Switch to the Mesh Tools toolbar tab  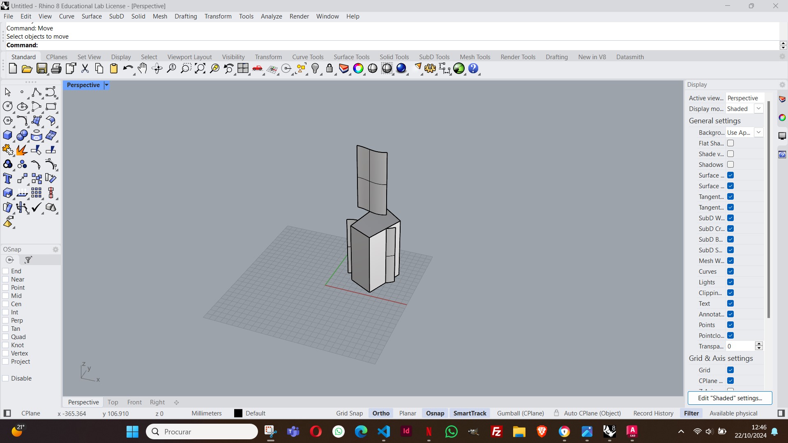pyautogui.click(x=475, y=57)
